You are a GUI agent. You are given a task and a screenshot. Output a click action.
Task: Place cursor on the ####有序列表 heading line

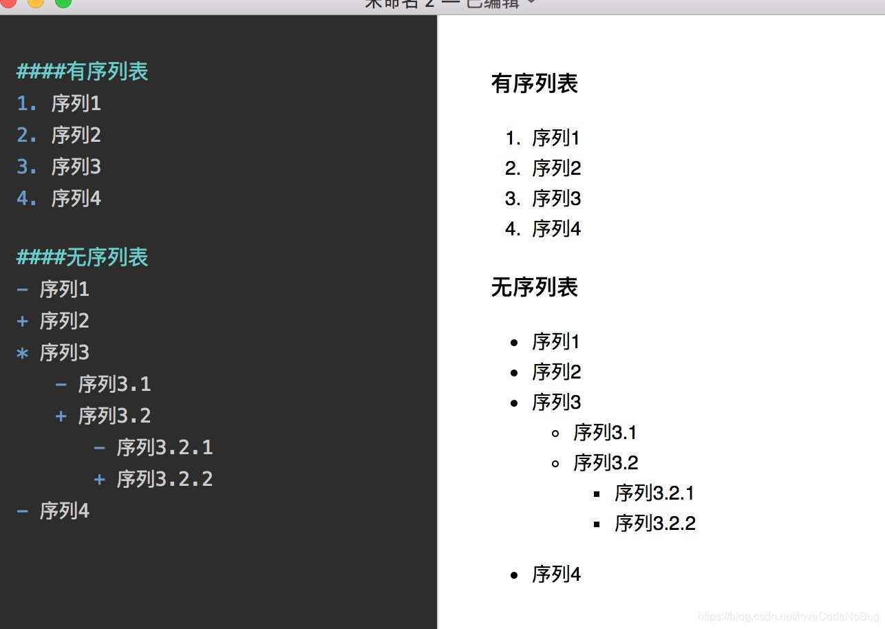pos(82,70)
